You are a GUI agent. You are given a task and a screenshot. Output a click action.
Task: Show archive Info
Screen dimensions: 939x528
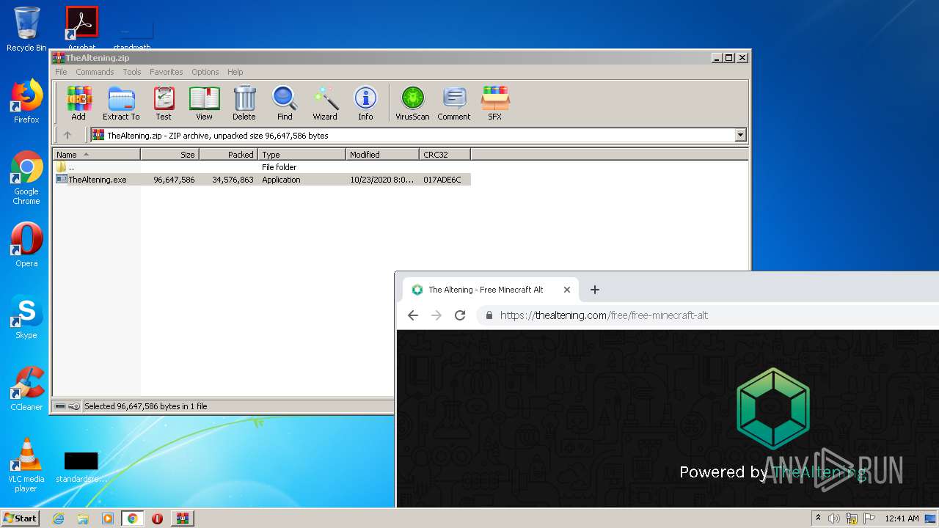pyautogui.click(x=365, y=103)
